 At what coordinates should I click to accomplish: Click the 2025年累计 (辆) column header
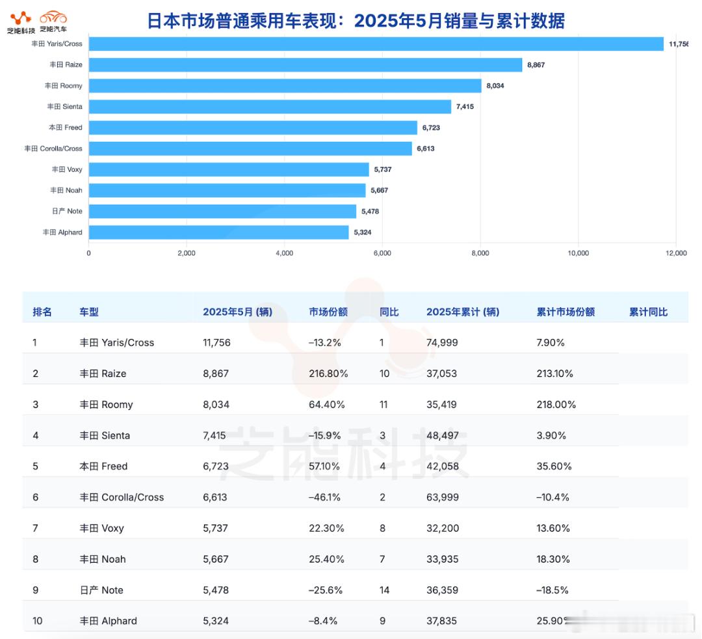coord(463,312)
